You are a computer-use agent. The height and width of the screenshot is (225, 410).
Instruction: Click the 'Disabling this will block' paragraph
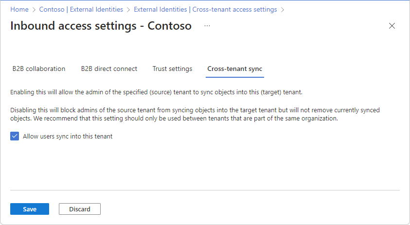[195, 114]
